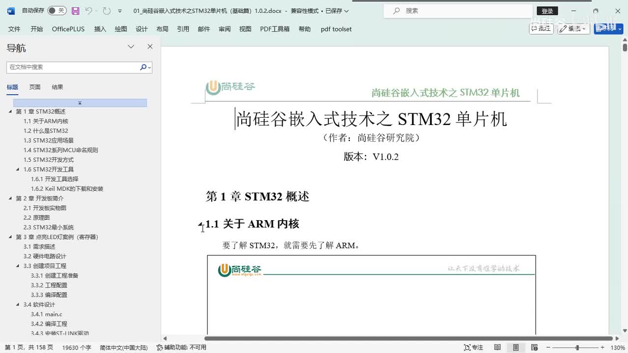Switch to Print Layout view icon
628x353 pixels.
point(515,348)
